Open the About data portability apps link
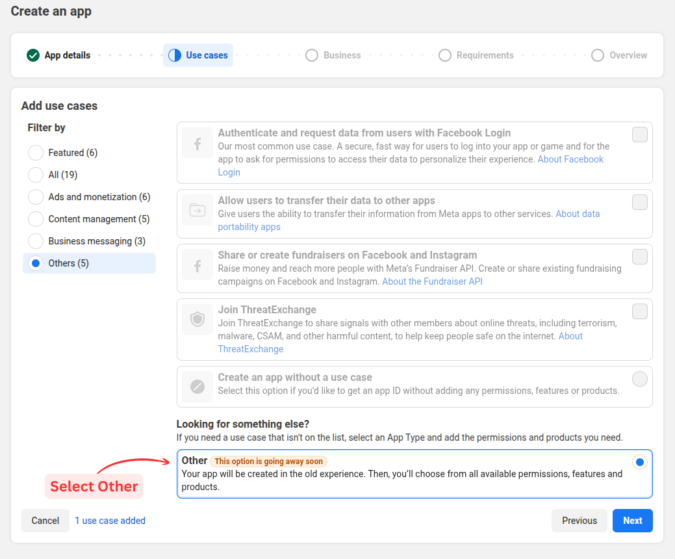The width and height of the screenshot is (675, 559). click(578, 214)
